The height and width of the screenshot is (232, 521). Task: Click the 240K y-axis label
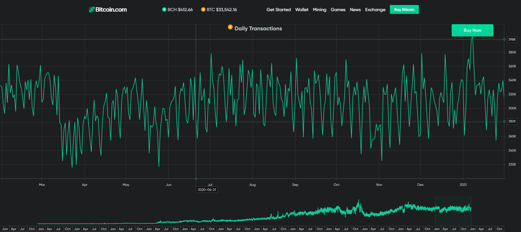pos(512,150)
